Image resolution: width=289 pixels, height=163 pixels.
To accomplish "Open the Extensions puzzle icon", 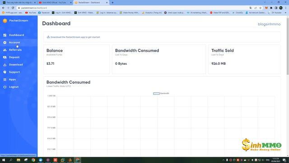I will coord(271,8).
